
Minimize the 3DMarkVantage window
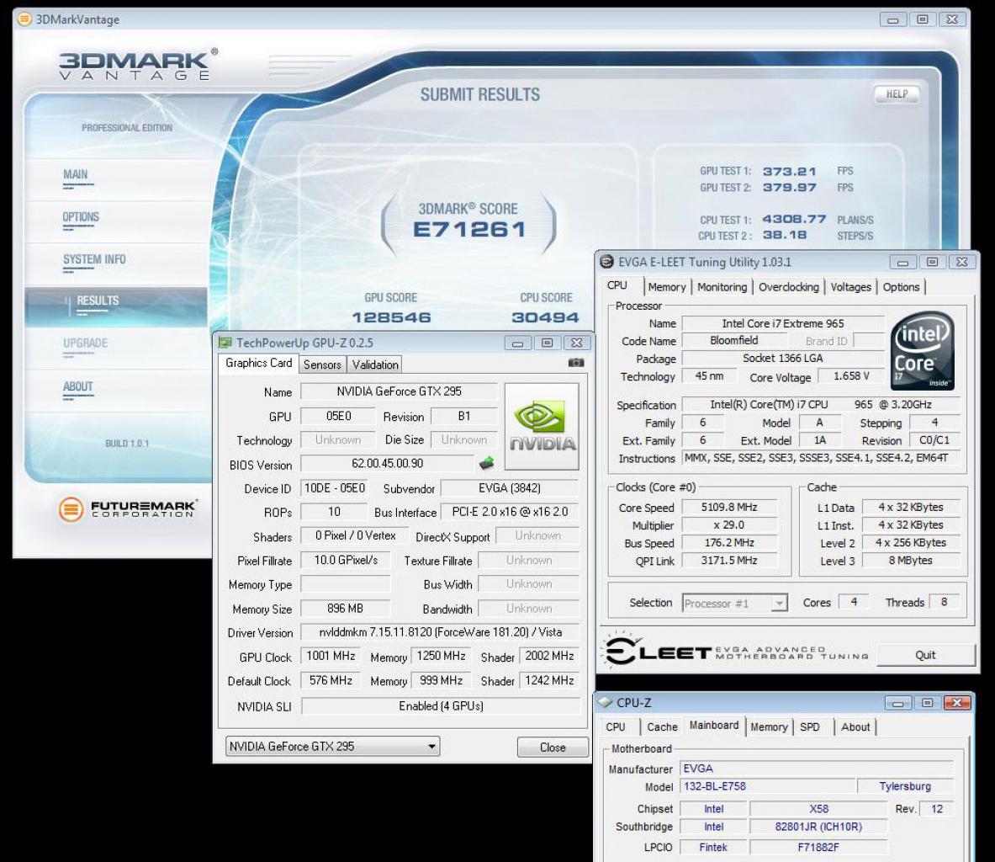tap(893, 19)
